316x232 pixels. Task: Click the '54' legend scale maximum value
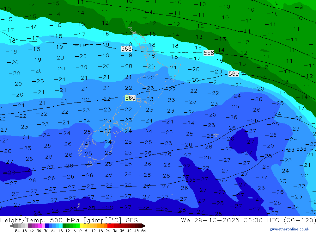point(143,231)
